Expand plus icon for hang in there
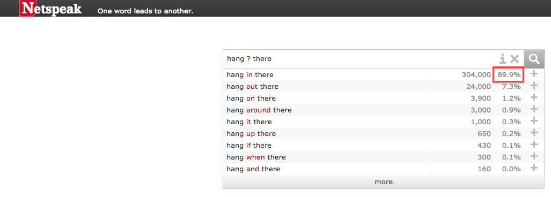This screenshot has width=551, height=197. tap(534, 74)
